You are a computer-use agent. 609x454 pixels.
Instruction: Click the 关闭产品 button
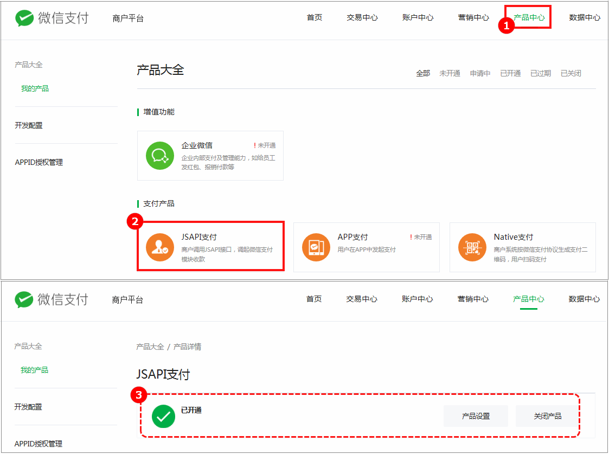pyautogui.click(x=548, y=416)
